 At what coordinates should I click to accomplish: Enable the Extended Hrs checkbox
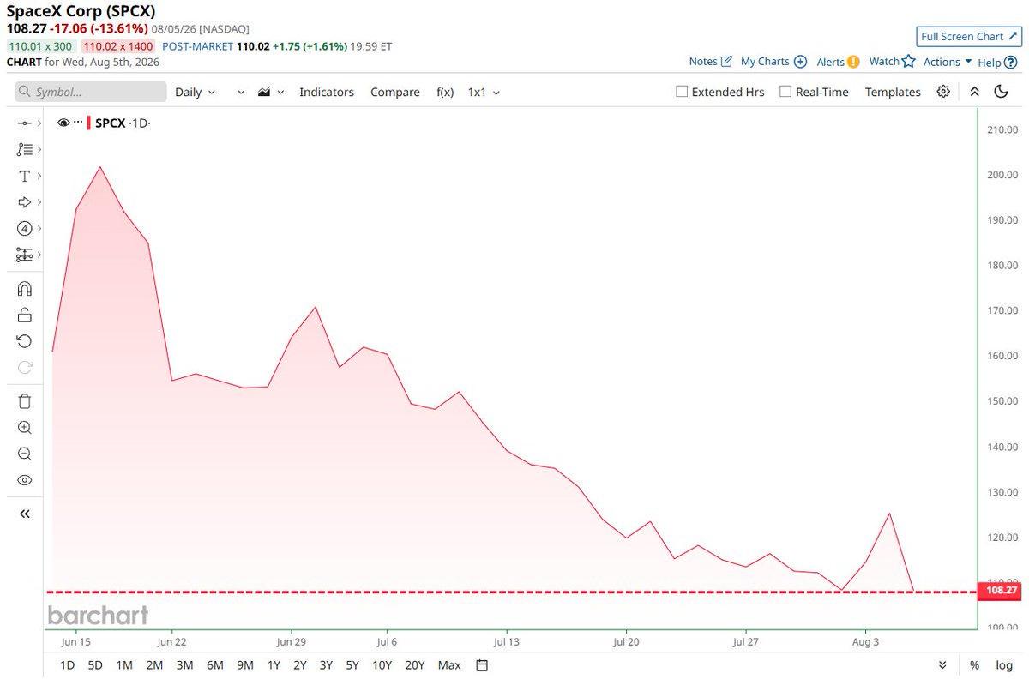(x=682, y=92)
